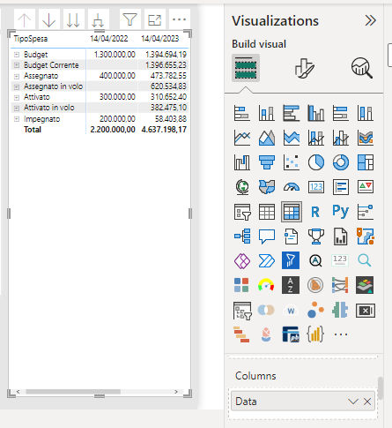The image size is (392, 428).
Task: Expand the Budget row
Action: tap(17, 55)
